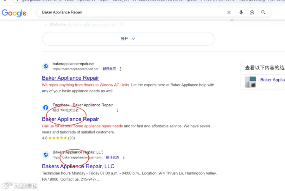Translate the bakersappliancerepair.com page via 翻译此页
The image size is (285, 191).
point(112,157)
